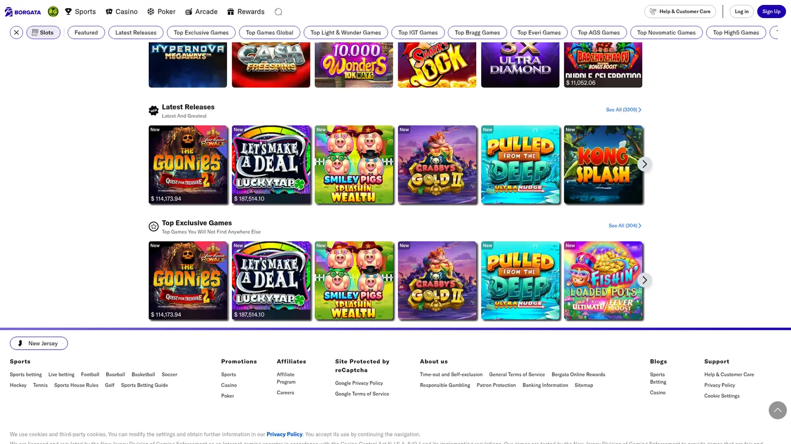Open the Affiliate Program footer link
The width and height of the screenshot is (791, 444).
point(286,378)
